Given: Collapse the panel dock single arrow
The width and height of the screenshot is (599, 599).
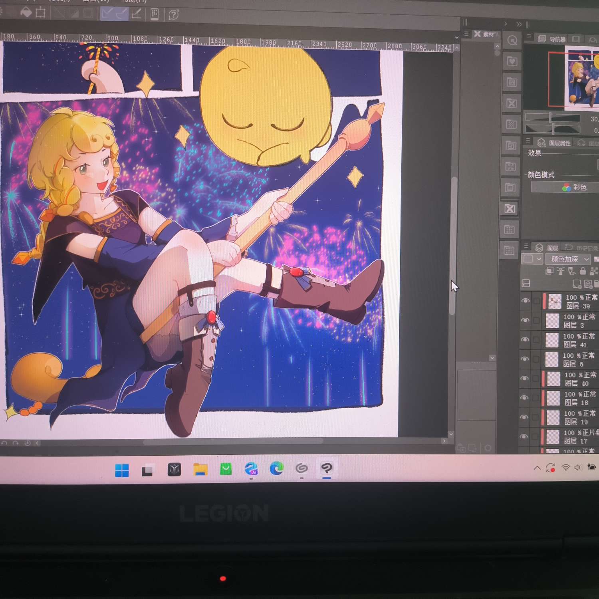Looking at the screenshot, I should (506, 24).
